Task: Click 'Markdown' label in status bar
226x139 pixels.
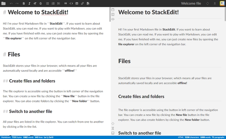Action: coord(6,137)
